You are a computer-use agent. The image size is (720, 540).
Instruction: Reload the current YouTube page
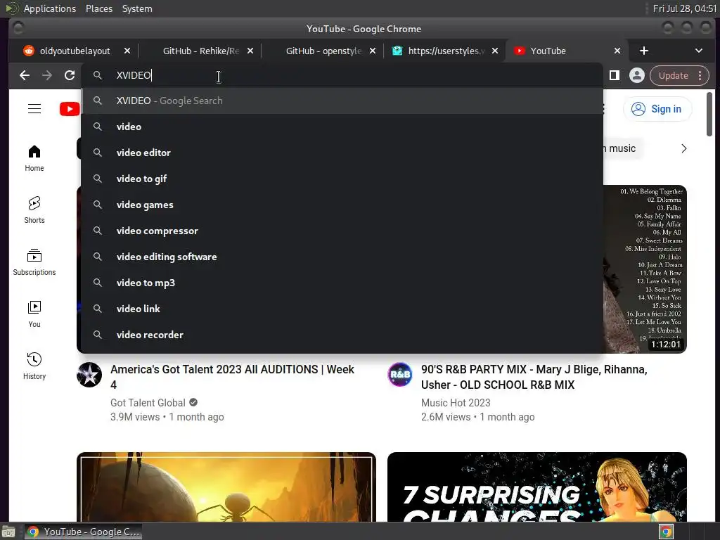pos(70,75)
